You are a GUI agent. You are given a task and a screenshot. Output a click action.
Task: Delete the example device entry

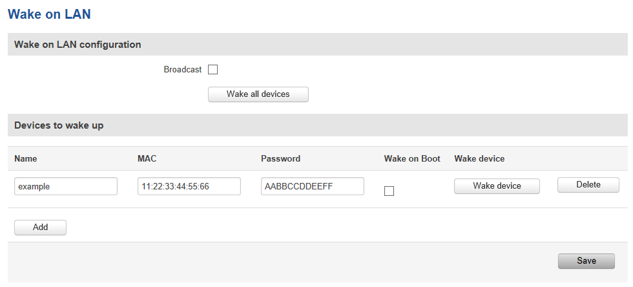588,185
